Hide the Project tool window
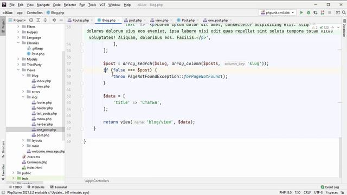This screenshot has height=195, width=347. (x=61, y=20)
